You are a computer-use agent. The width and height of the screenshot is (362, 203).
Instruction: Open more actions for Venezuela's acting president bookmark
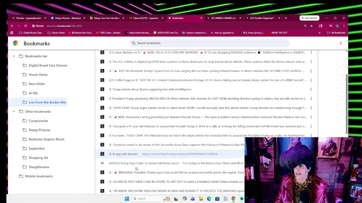[311, 117]
